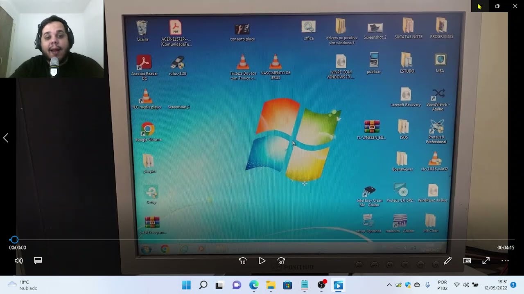Click the system volume tray icon
524x294 pixels.
(466, 285)
